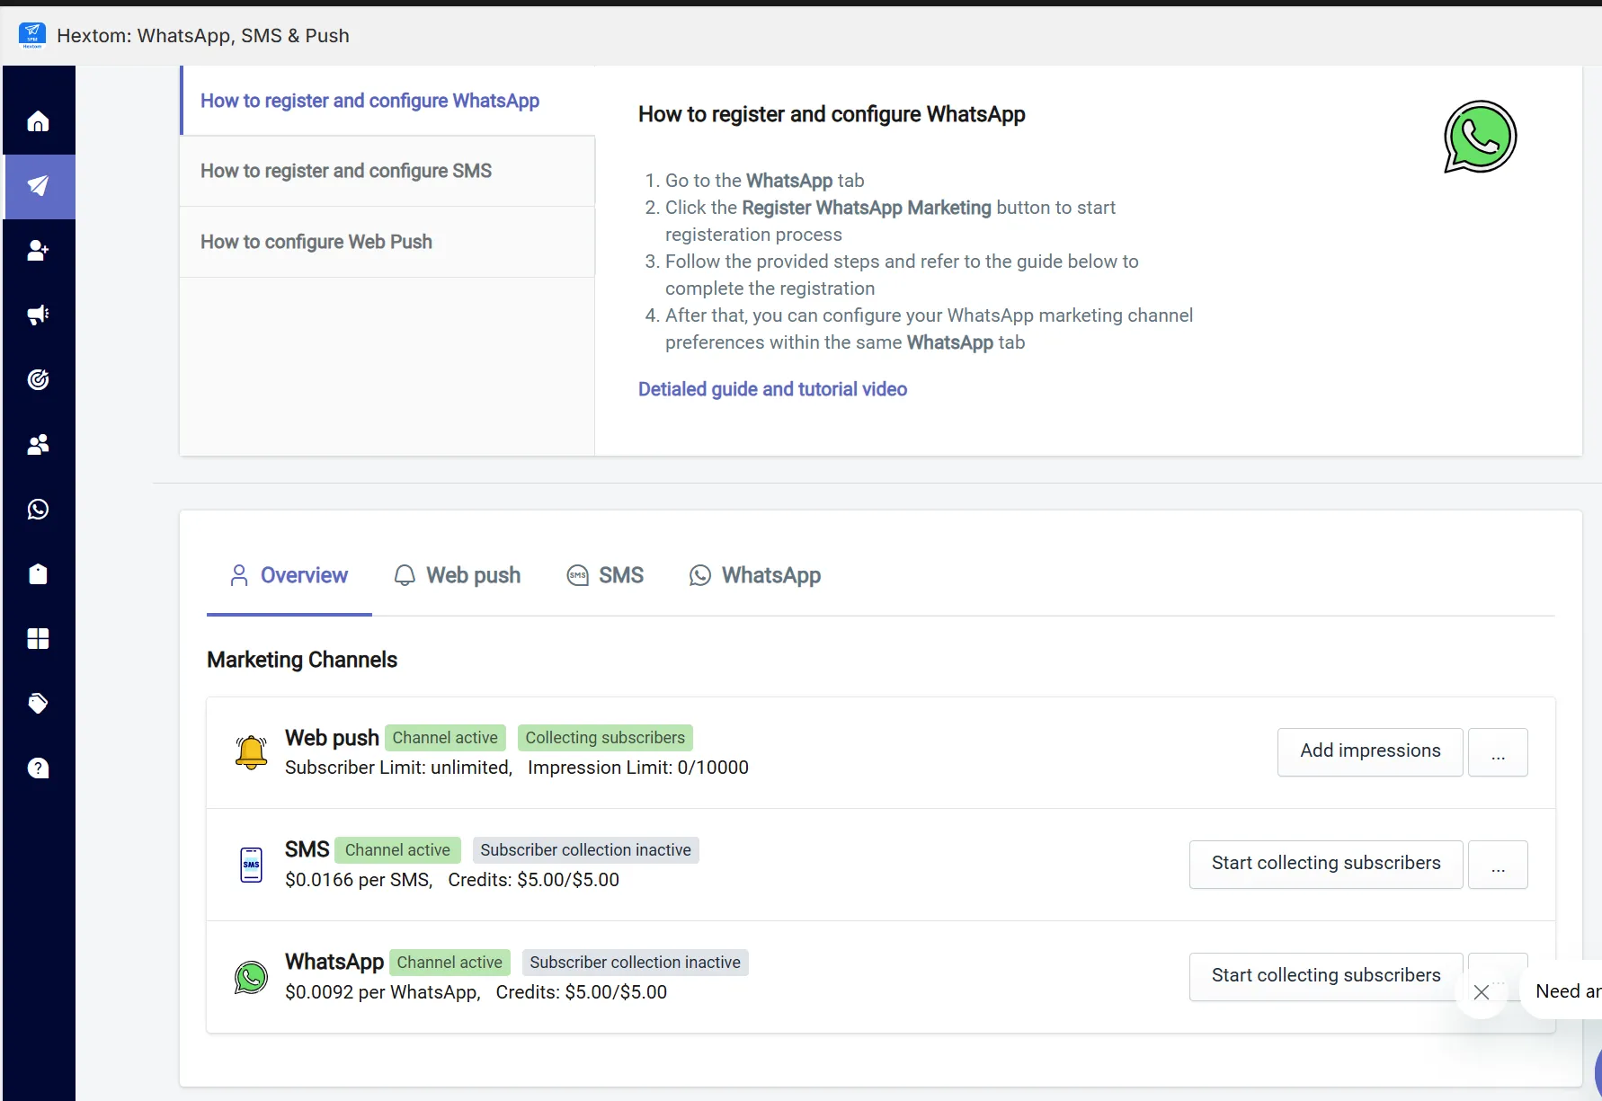This screenshot has width=1602, height=1101.
Task: Click the Hextom: WhatsApp, SMS & Push title
Action: [203, 36]
